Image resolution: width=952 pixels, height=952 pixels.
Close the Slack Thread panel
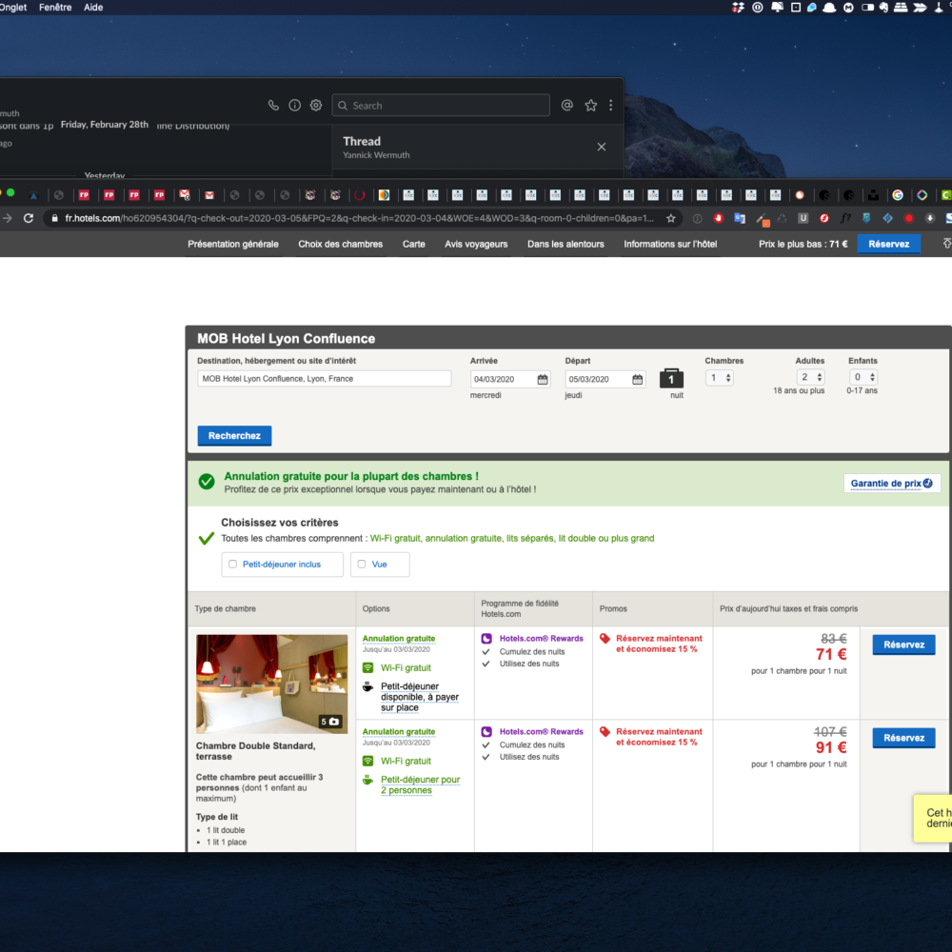coord(601,147)
